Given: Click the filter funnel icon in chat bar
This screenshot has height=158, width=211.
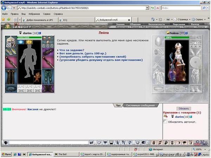Looking at the screenshot, I should pos(105,143).
